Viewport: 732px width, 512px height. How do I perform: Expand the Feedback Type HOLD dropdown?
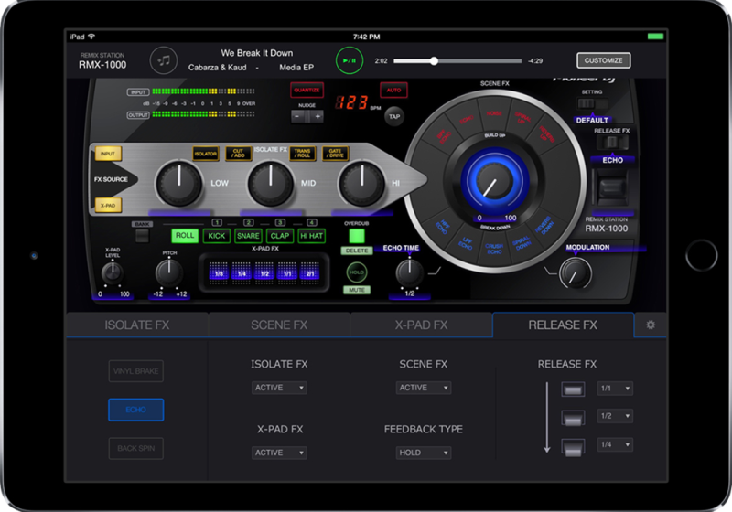tap(423, 453)
